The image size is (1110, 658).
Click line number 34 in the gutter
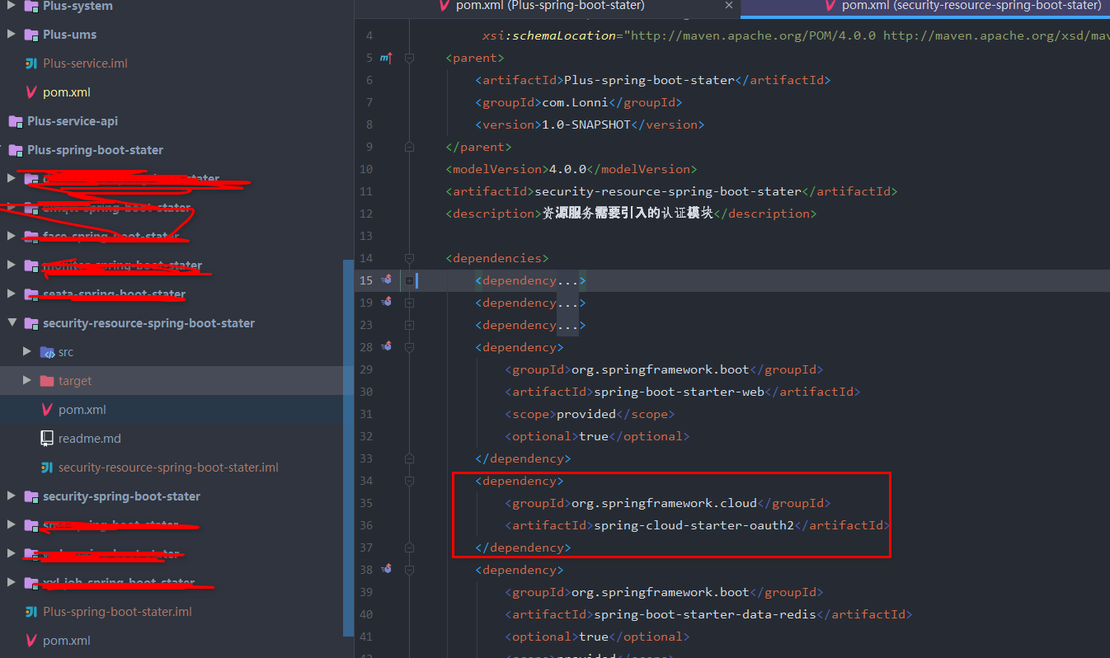[366, 481]
